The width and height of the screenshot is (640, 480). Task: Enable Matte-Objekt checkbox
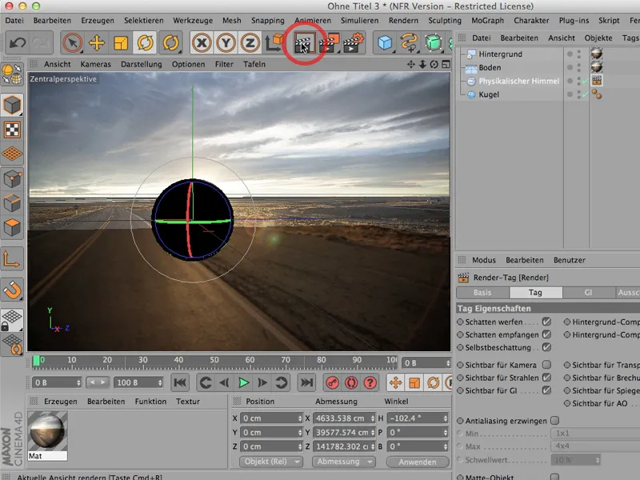(554, 477)
